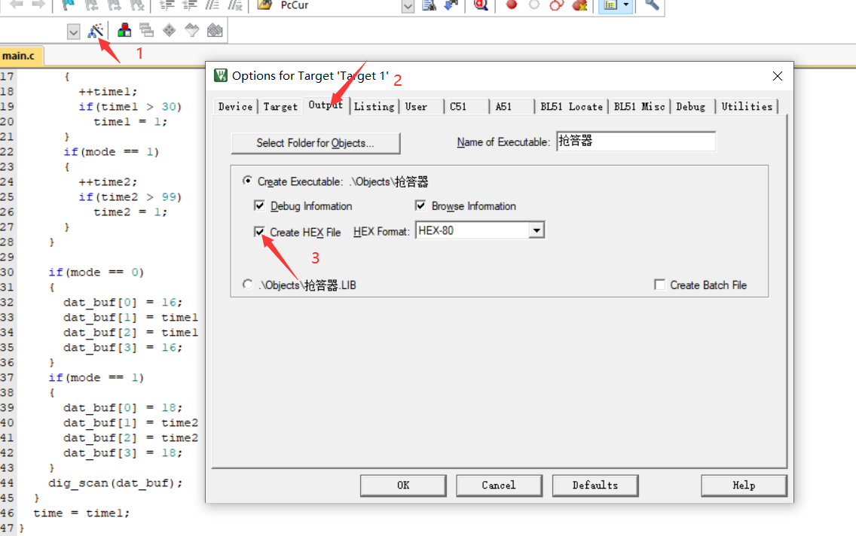The height and width of the screenshot is (536, 856).
Task: Open target selection dropdown arrow
Action: click(74, 32)
